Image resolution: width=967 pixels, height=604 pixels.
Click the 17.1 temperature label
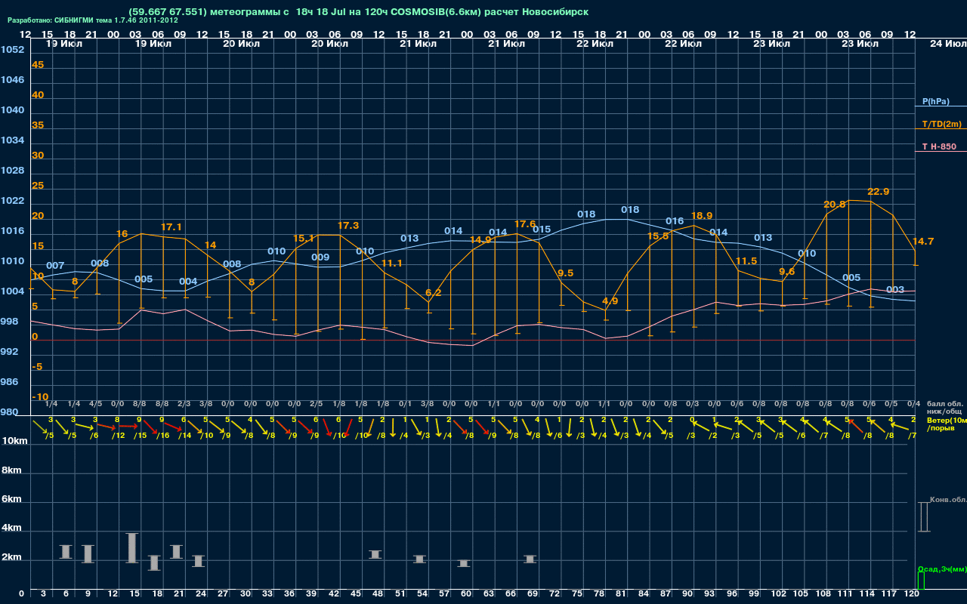(x=171, y=226)
